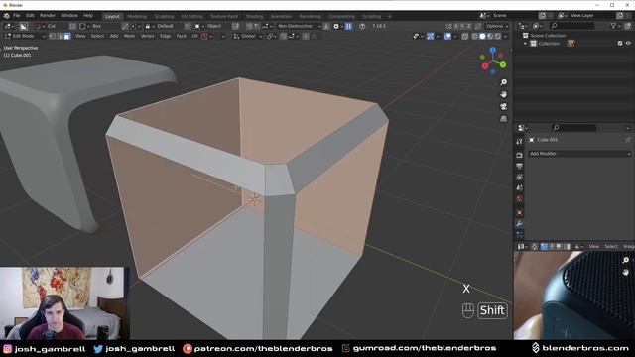Open the Output properties tab
This screenshot has width=635, height=357.
pos(519,166)
